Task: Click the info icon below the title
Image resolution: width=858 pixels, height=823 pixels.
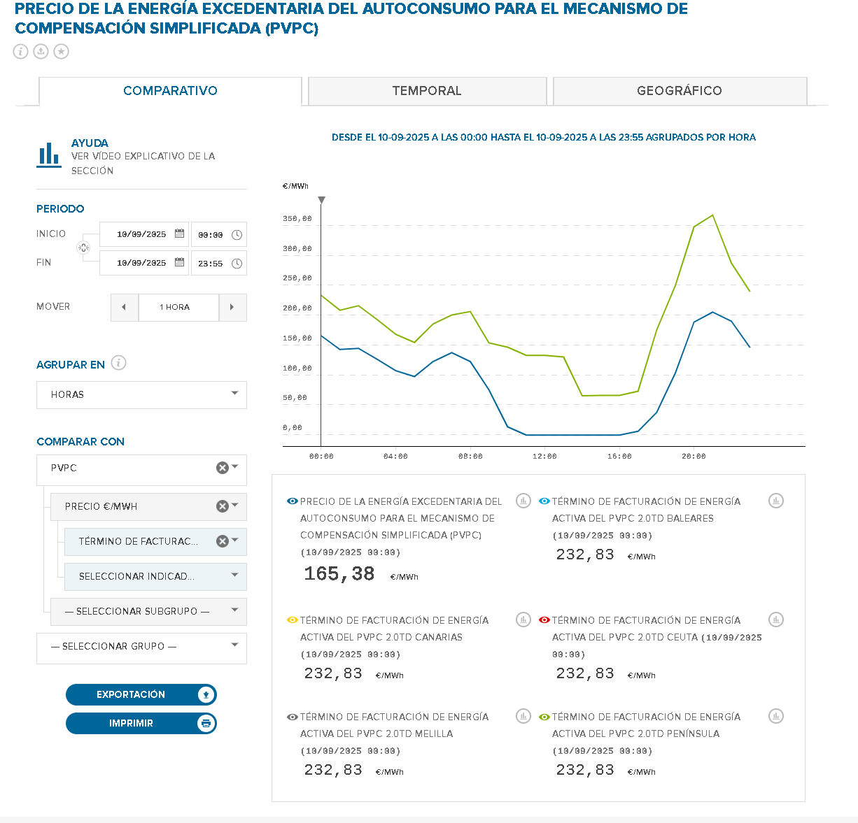Action: click(21, 51)
